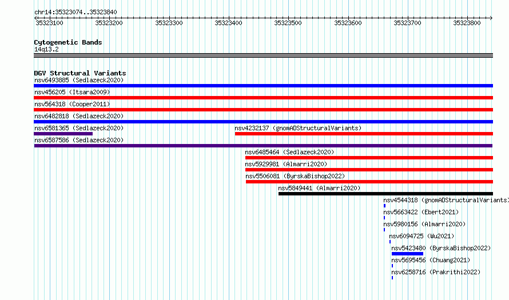The height and width of the screenshot is (300, 509).
Task: Open nsv5663422 (Ebert2021) label
Action: coord(421,212)
